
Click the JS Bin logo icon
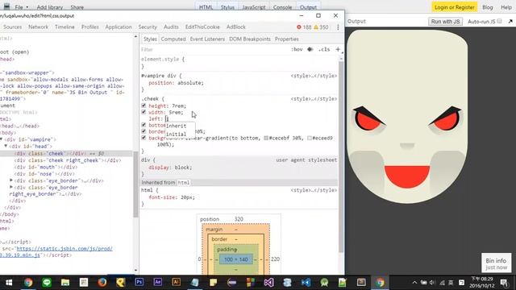(x=6, y=6)
